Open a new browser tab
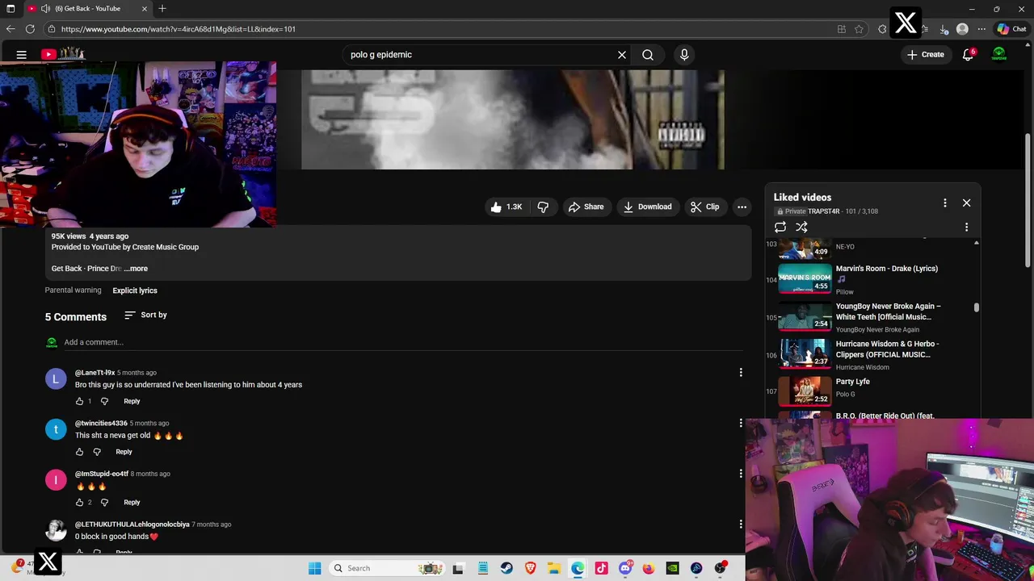This screenshot has width=1034, height=581. point(162,9)
